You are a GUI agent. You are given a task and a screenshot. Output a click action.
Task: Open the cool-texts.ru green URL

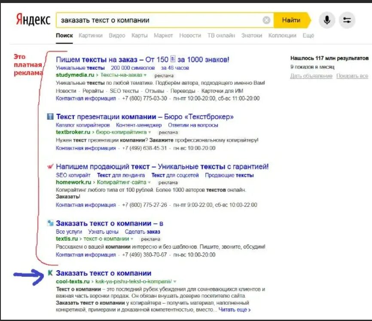click(x=73, y=281)
